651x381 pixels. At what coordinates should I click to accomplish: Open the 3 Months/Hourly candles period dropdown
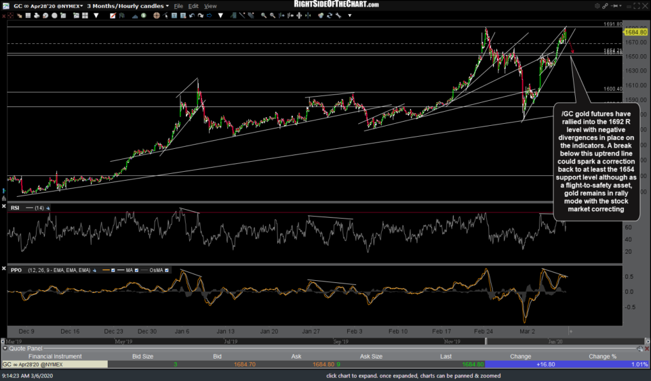tap(124, 6)
